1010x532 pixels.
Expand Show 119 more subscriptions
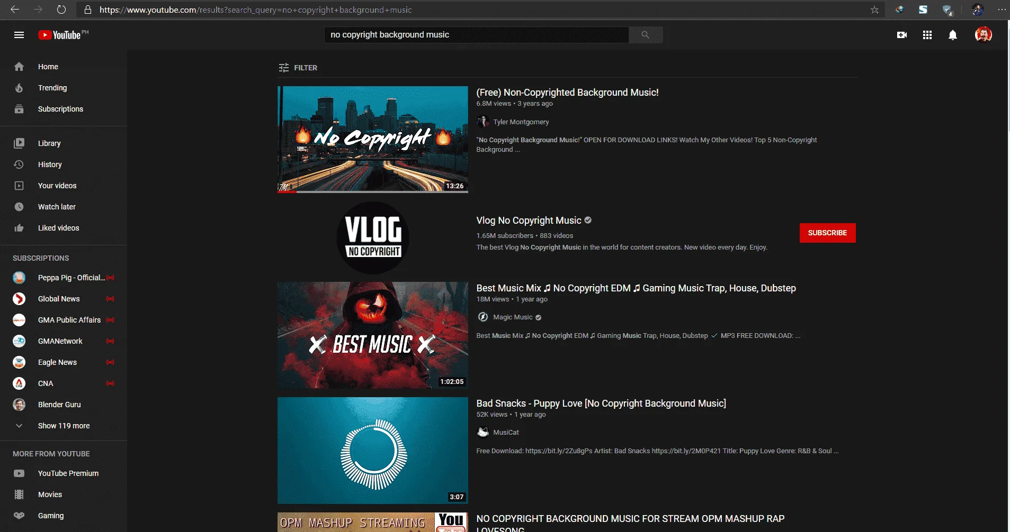[x=64, y=426]
